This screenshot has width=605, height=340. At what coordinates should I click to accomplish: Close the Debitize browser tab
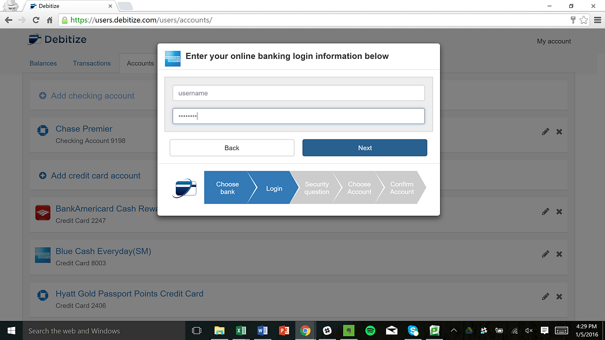[x=110, y=6]
